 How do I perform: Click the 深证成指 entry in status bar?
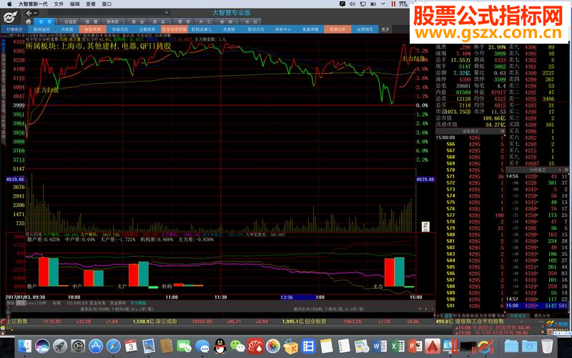click(166, 321)
